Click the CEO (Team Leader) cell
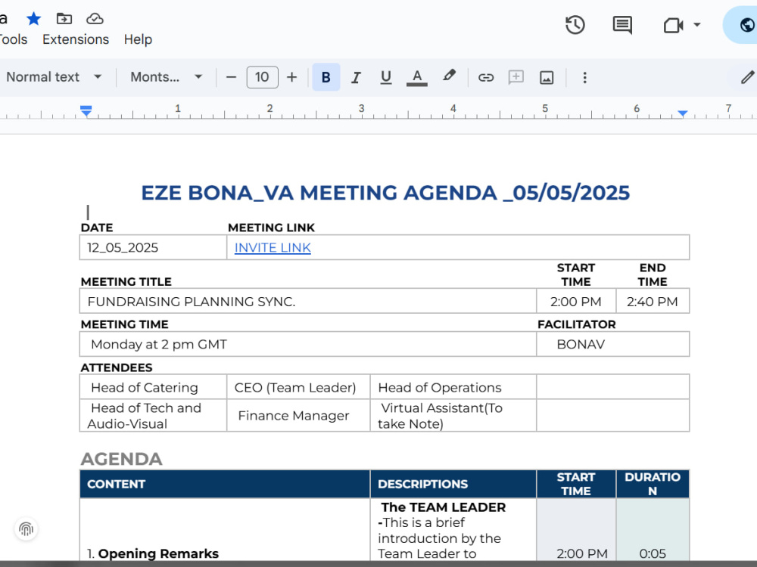This screenshot has height=567, width=757. [298, 387]
